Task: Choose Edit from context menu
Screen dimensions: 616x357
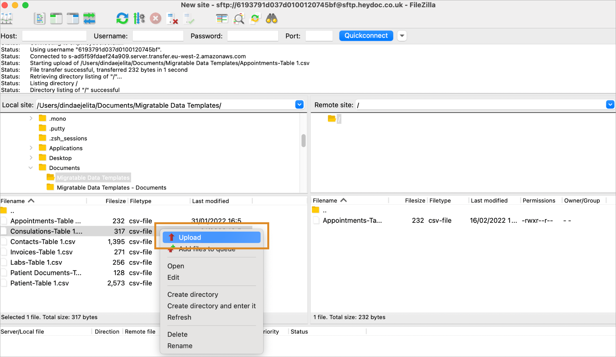Action: (173, 277)
